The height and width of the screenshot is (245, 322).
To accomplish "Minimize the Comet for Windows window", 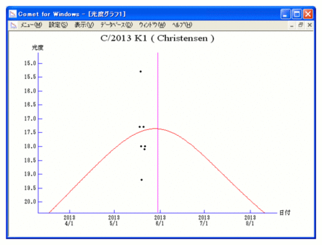I will click(x=285, y=14).
